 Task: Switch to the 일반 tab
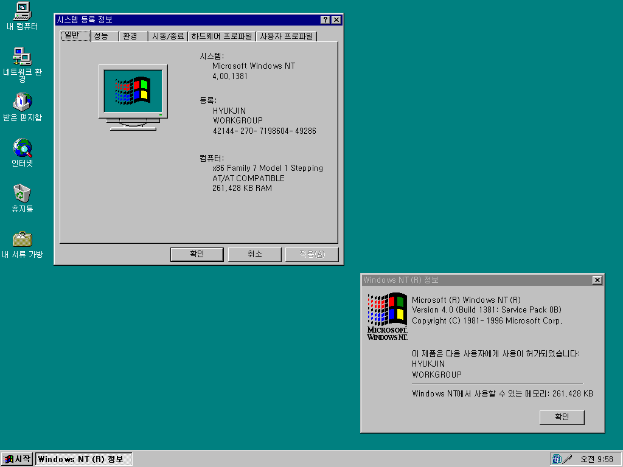click(x=75, y=35)
